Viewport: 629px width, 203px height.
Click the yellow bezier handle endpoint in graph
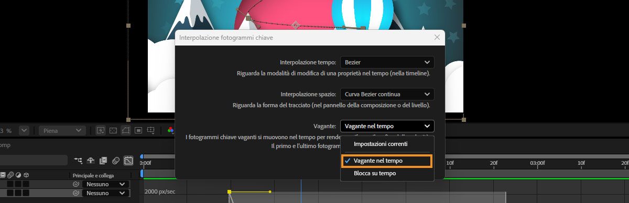(x=270, y=192)
